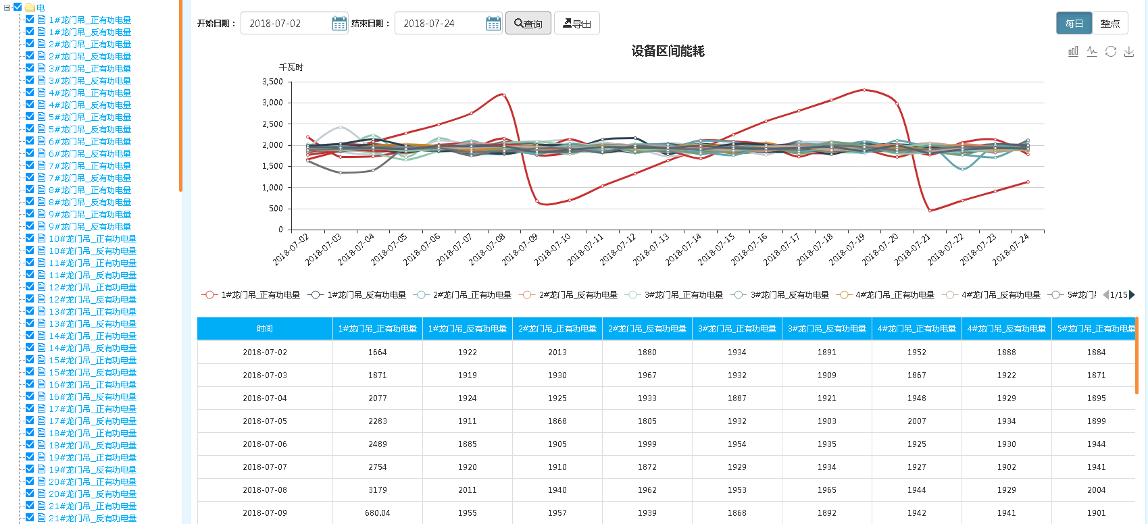This screenshot has width=1148, height=524.
Task: Click table cell 2013 in 2018-07-02 row
Action: click(x=557, y=352)
